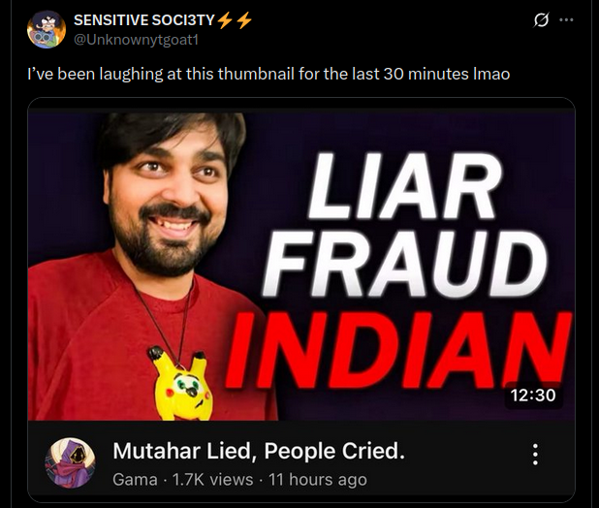Click the SENSITIVE SOCI3TY profile avatar
599x508 pixels.
point(47,30)
